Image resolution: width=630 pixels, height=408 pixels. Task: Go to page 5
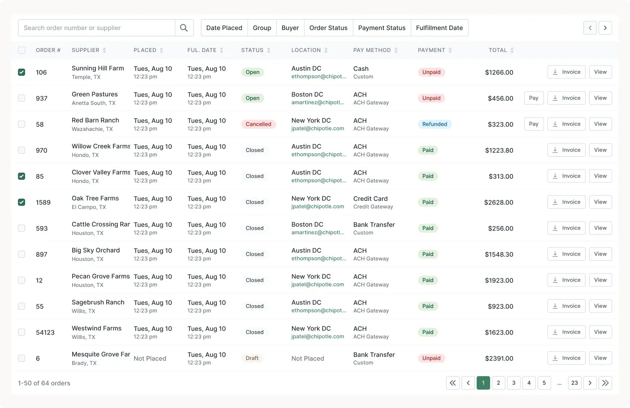(544, 383)
